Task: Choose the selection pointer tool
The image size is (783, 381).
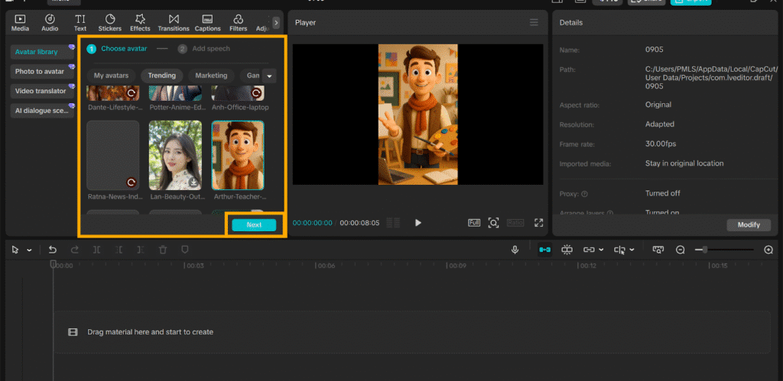Action: coord(15,250)
